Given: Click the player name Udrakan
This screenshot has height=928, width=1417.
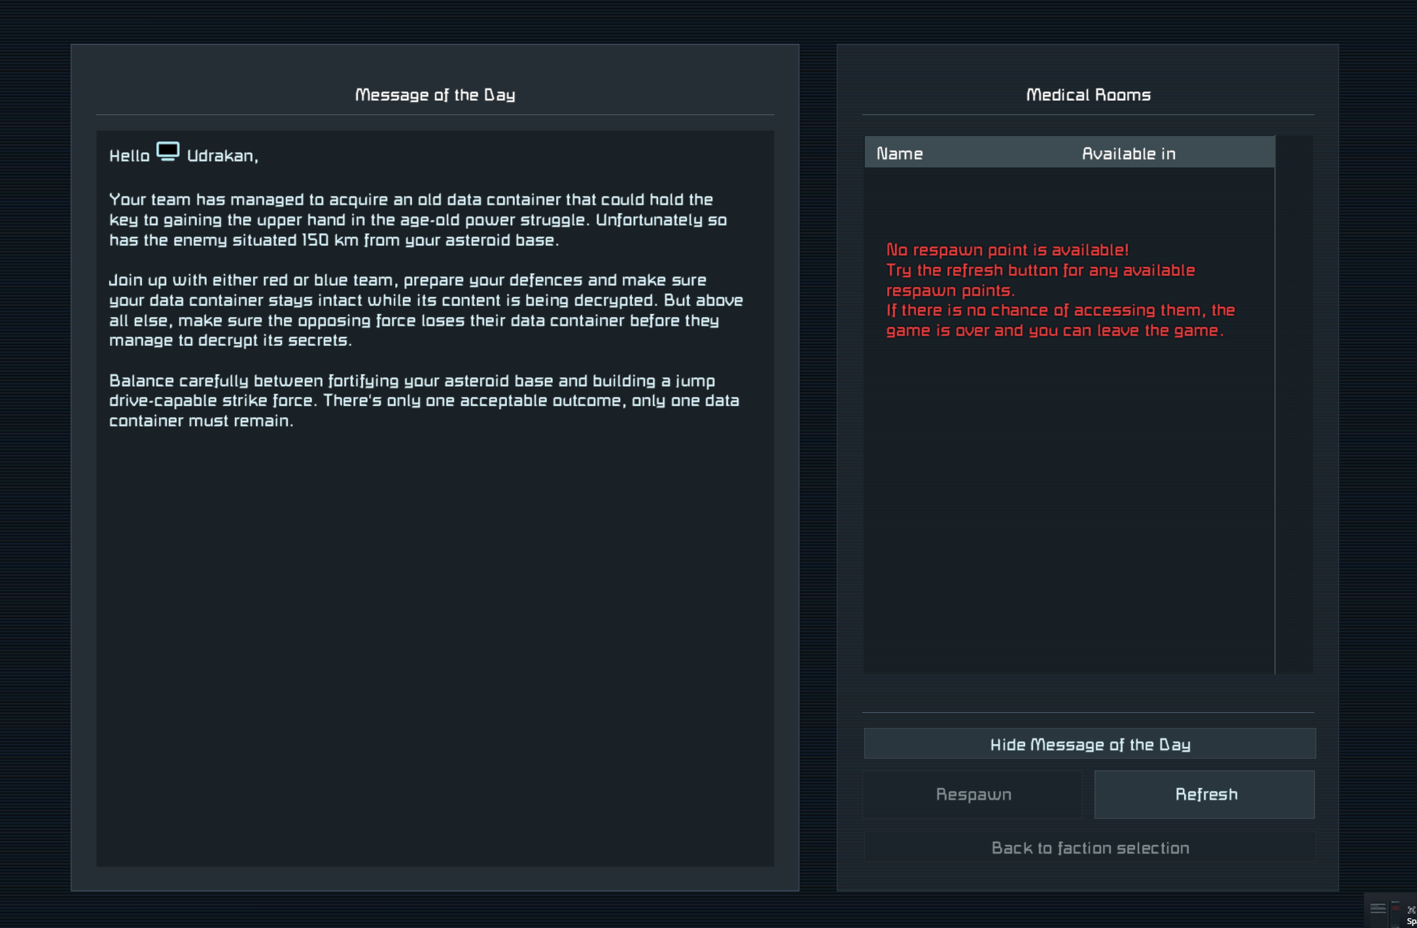Looking at the screenshot, I should coord(222,156).
